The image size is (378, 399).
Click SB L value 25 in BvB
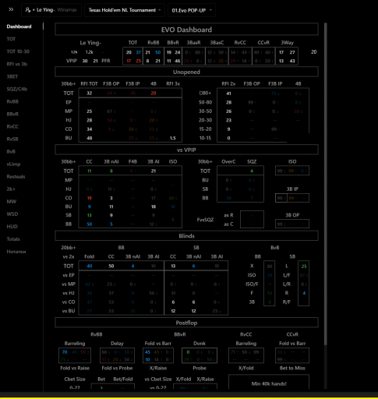point(304,267)
